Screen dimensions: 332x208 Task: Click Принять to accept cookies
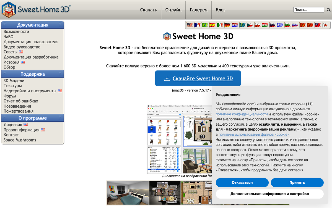pyautogui.click(x=297, y=182)
